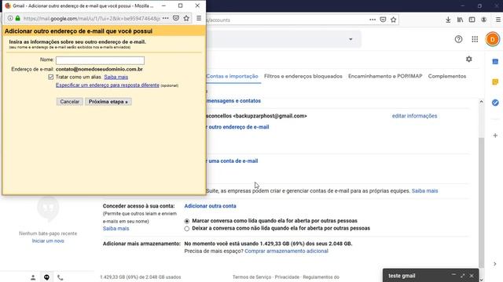
Task: Click Privacidade footer link
Action: [287, 277]
